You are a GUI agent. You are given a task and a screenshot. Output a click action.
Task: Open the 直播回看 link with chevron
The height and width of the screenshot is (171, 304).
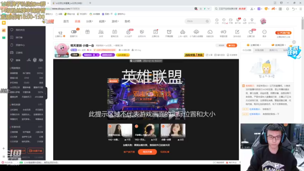pos(279,45)
